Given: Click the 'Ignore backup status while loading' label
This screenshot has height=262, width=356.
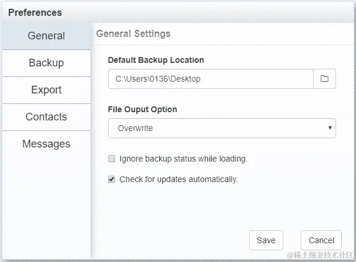Looking at the screenshot, I should [x=183, y=159].
